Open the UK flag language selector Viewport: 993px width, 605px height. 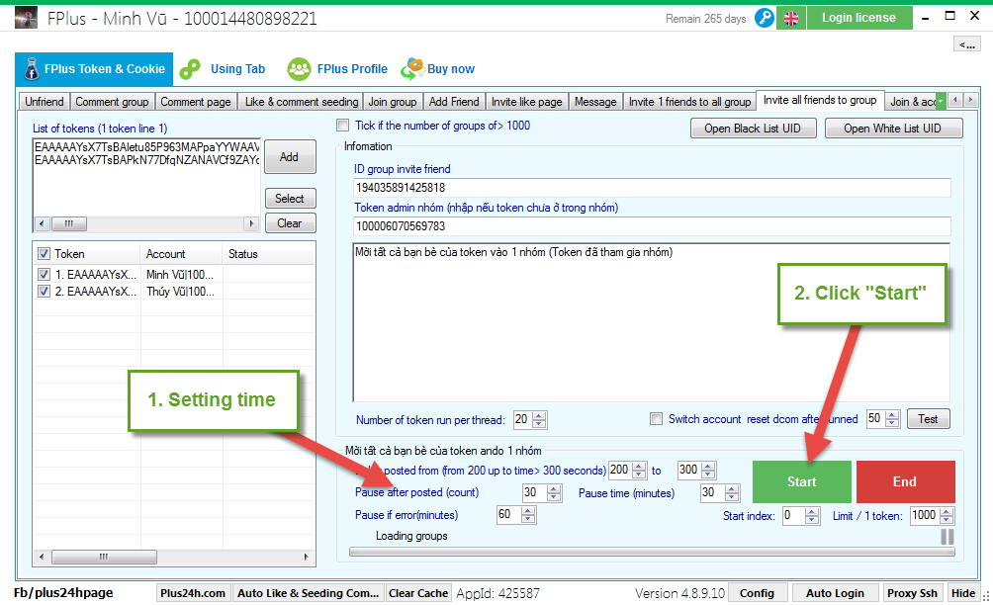click(791, 19)
